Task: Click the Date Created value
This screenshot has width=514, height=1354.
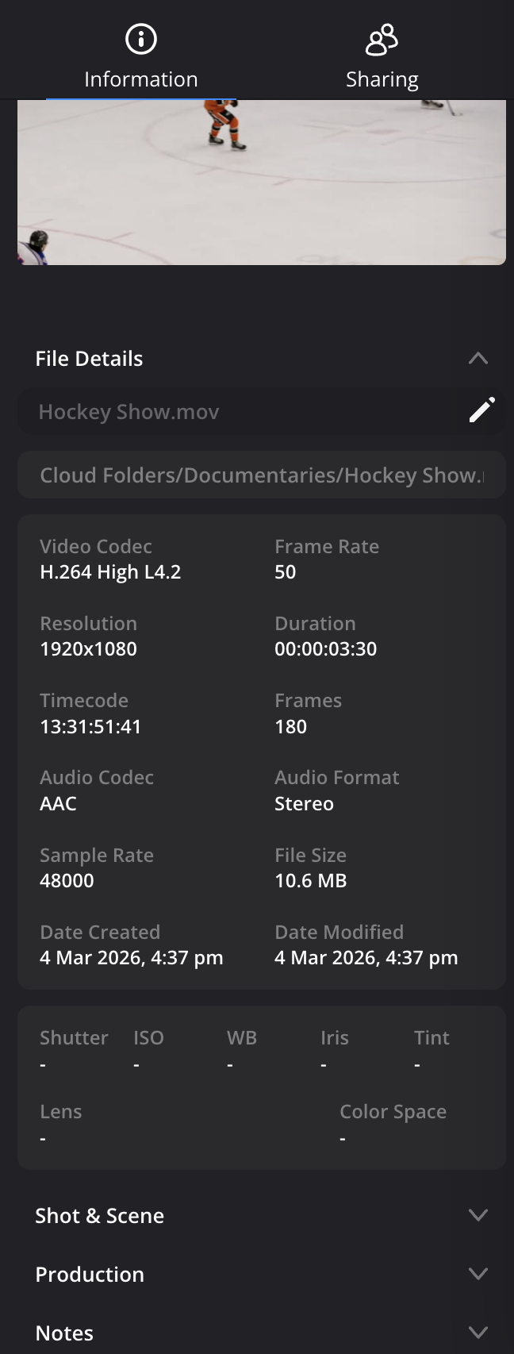Action: coord(131,957)
